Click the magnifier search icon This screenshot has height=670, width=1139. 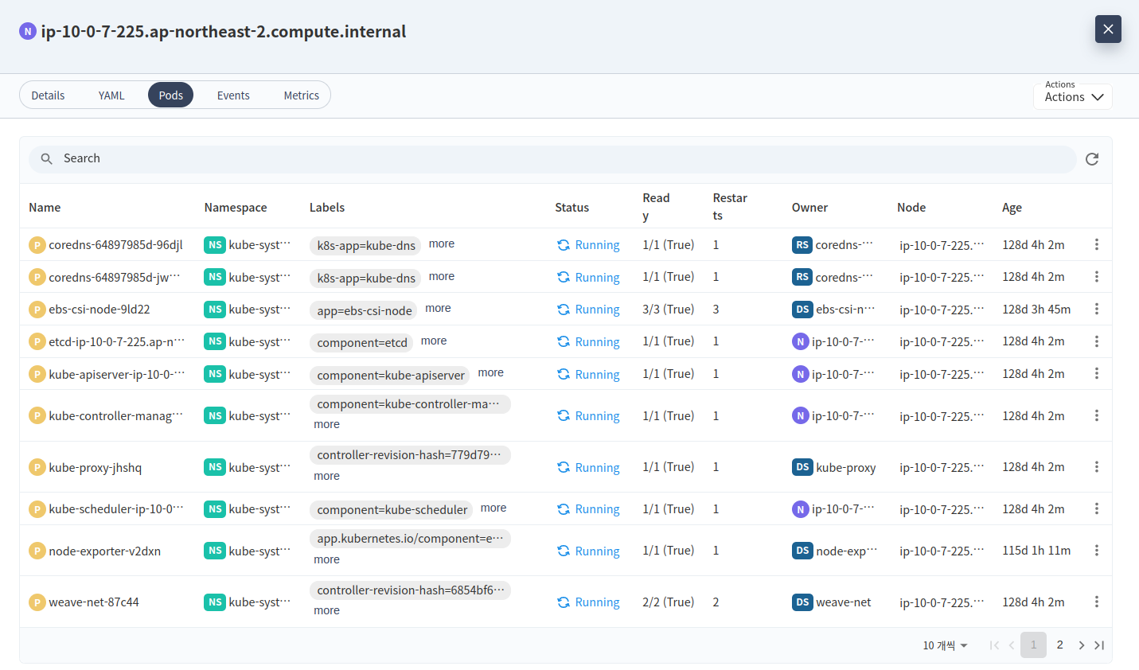pos(47,159)
